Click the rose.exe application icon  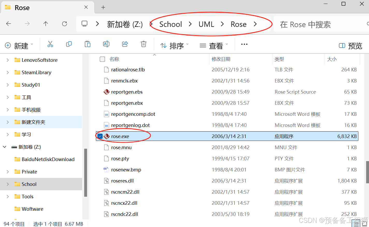[x=107, y=136]
